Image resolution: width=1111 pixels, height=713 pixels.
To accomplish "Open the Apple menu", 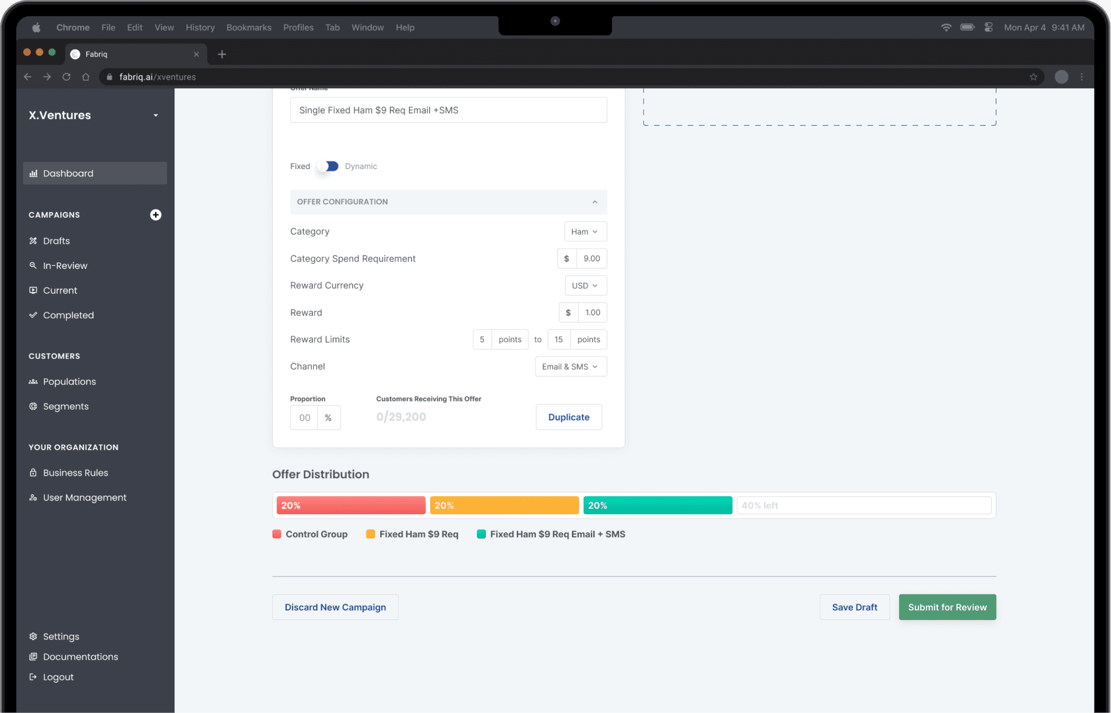I will (x=36, y=28).
